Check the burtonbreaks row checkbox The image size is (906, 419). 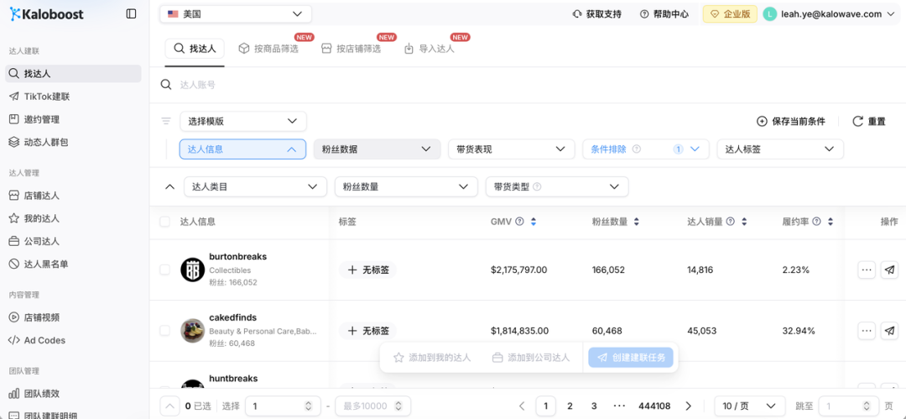(x=165, y=270)
